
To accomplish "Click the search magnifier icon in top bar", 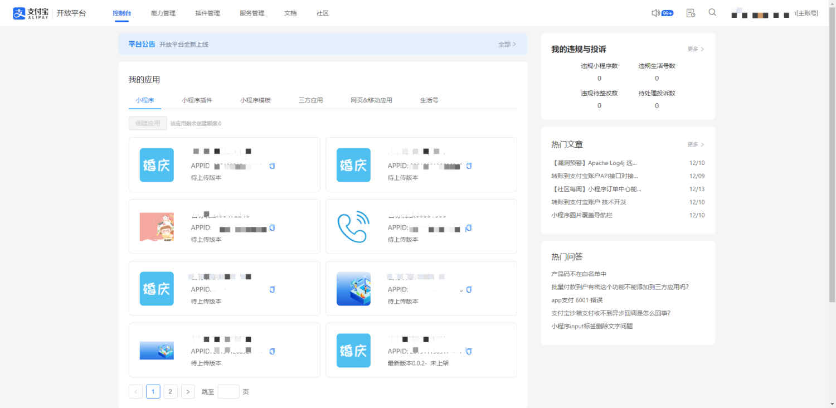I will point(712,12).
